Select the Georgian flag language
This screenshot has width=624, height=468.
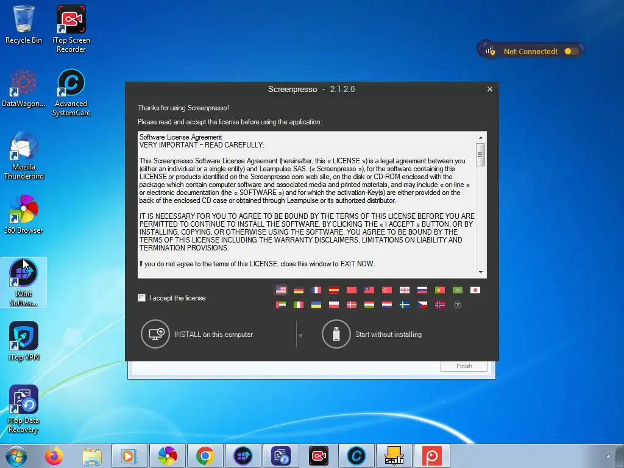405,290
